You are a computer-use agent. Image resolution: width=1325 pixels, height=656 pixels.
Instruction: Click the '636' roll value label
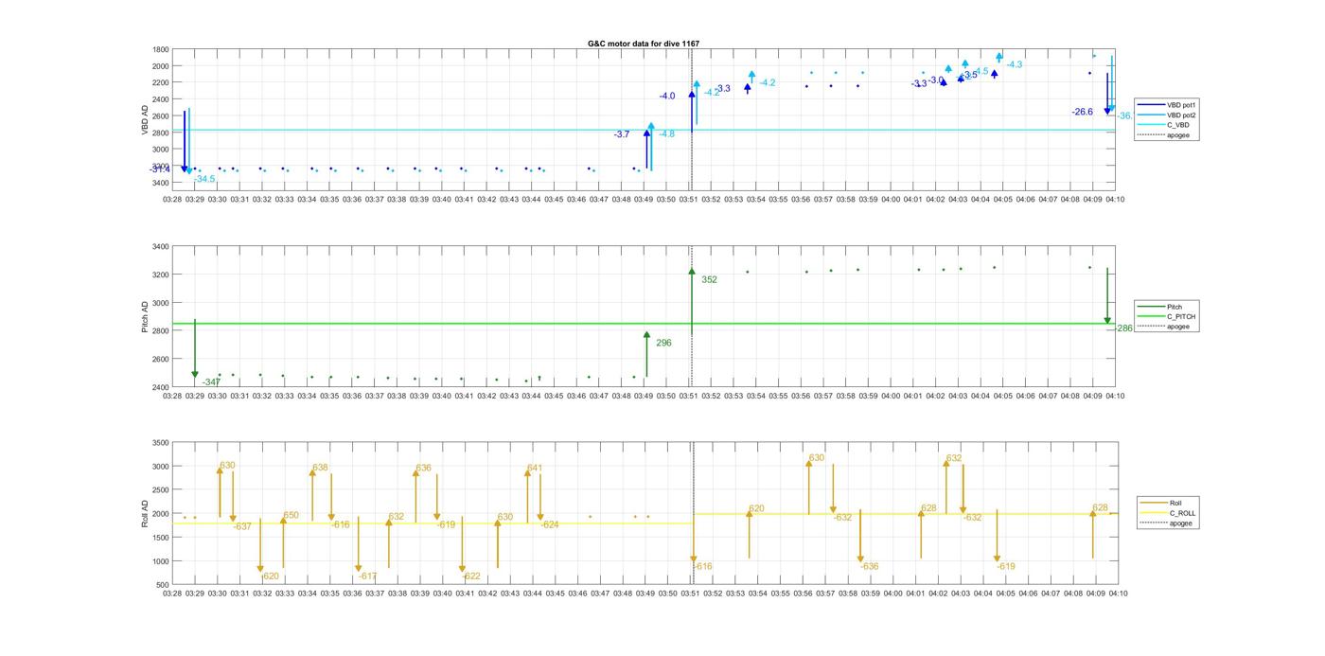423,468
